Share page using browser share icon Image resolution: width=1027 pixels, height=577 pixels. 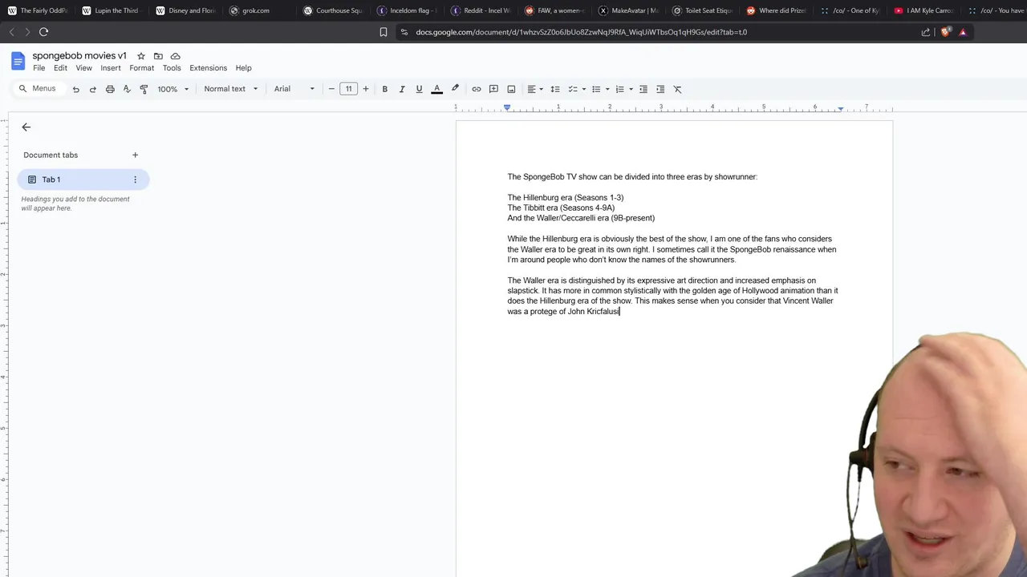[x=926, y=32]
